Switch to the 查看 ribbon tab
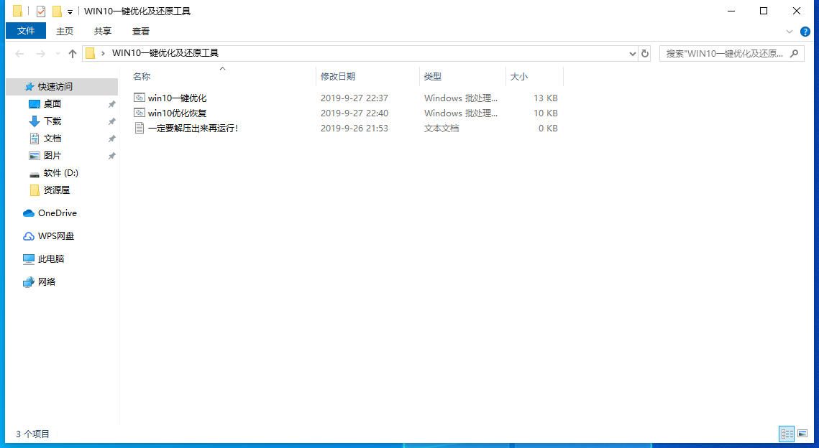819x448 pixels. 140,32
